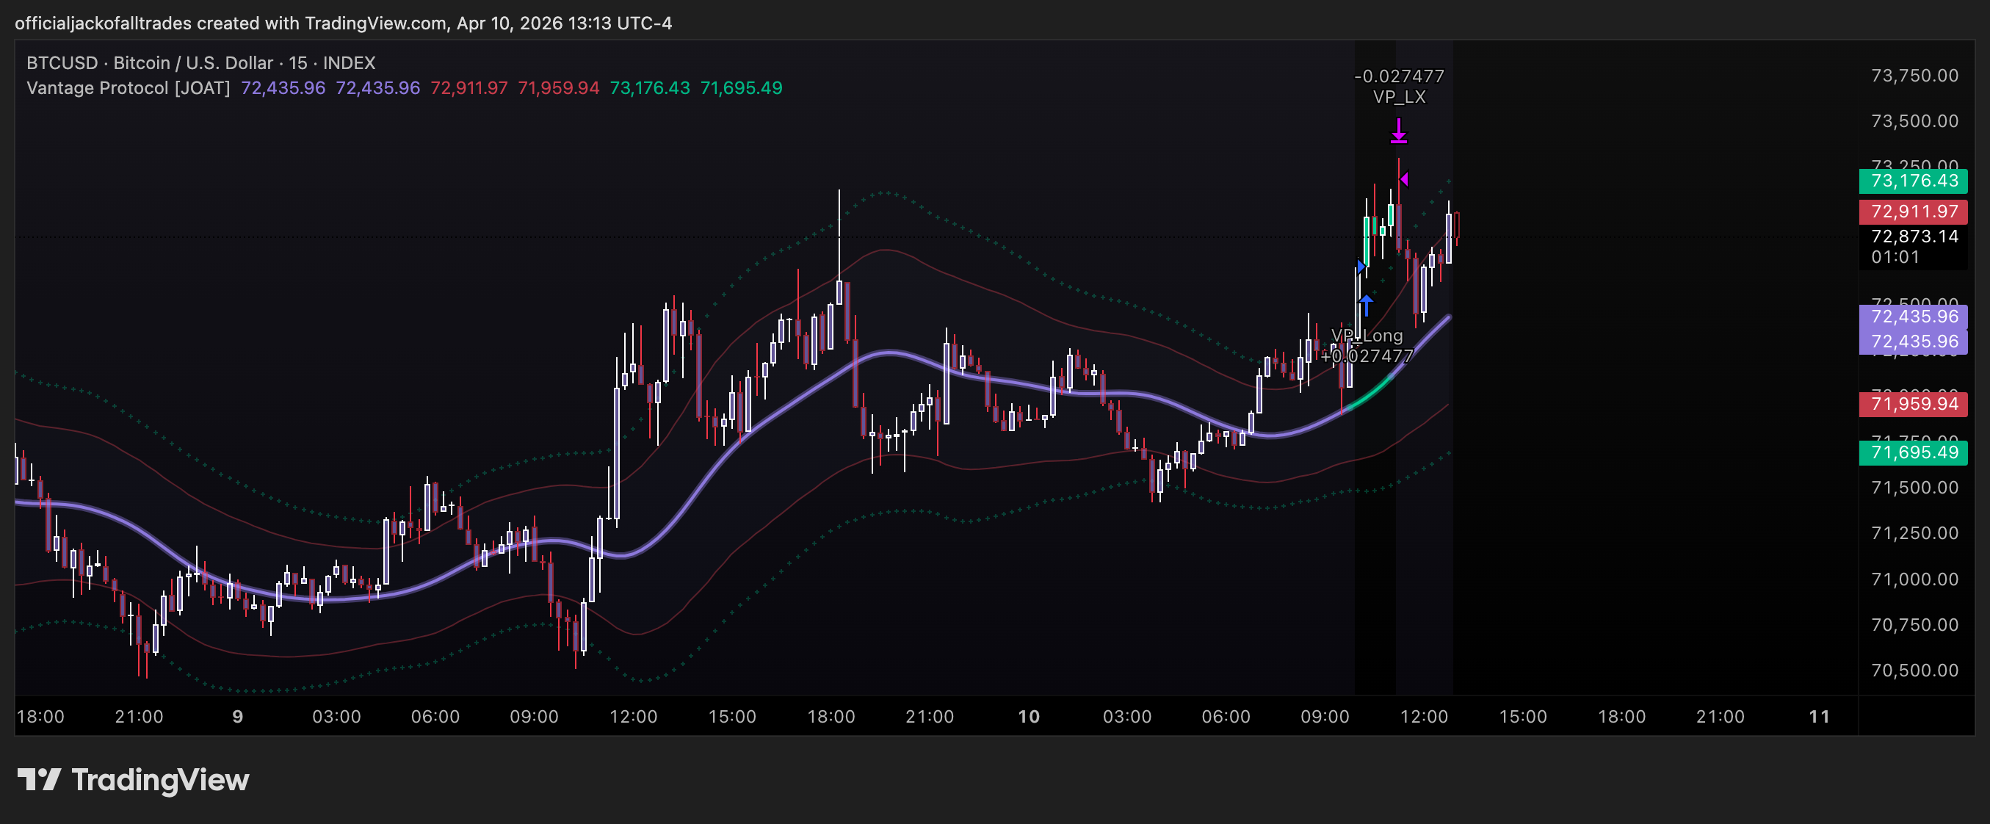Click the current price 72,873.14 axis label
The image size is (1990, 824).
pyautogui.click(x=1914, y=236)
